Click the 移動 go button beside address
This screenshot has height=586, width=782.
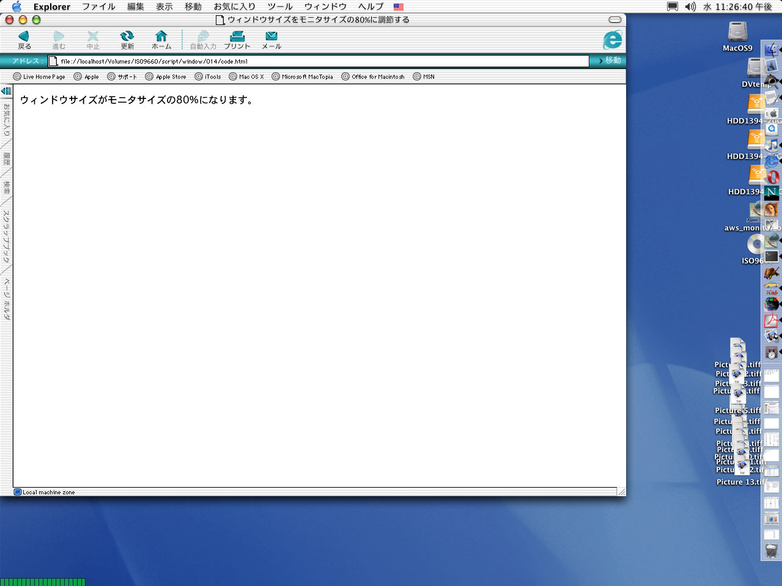[610, 60]
